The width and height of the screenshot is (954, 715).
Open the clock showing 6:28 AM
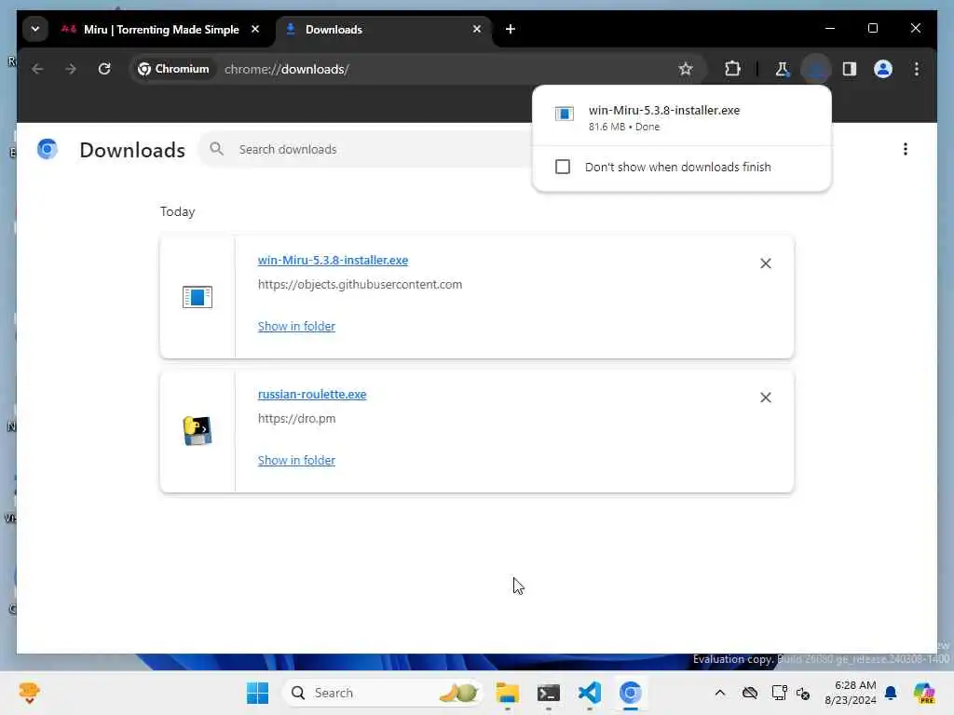[x=851, y=693]
